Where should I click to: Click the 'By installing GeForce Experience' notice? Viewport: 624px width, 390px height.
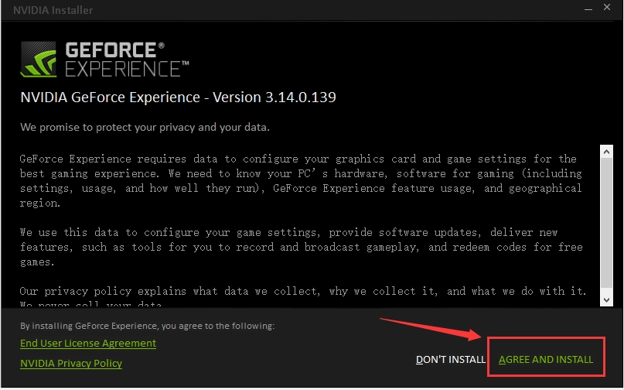(x=147, y=326)
